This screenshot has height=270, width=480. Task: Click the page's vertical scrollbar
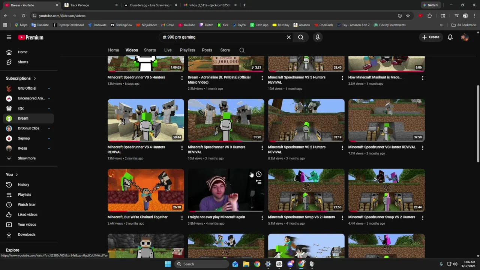pyautogui.click(x=478, y=124)
